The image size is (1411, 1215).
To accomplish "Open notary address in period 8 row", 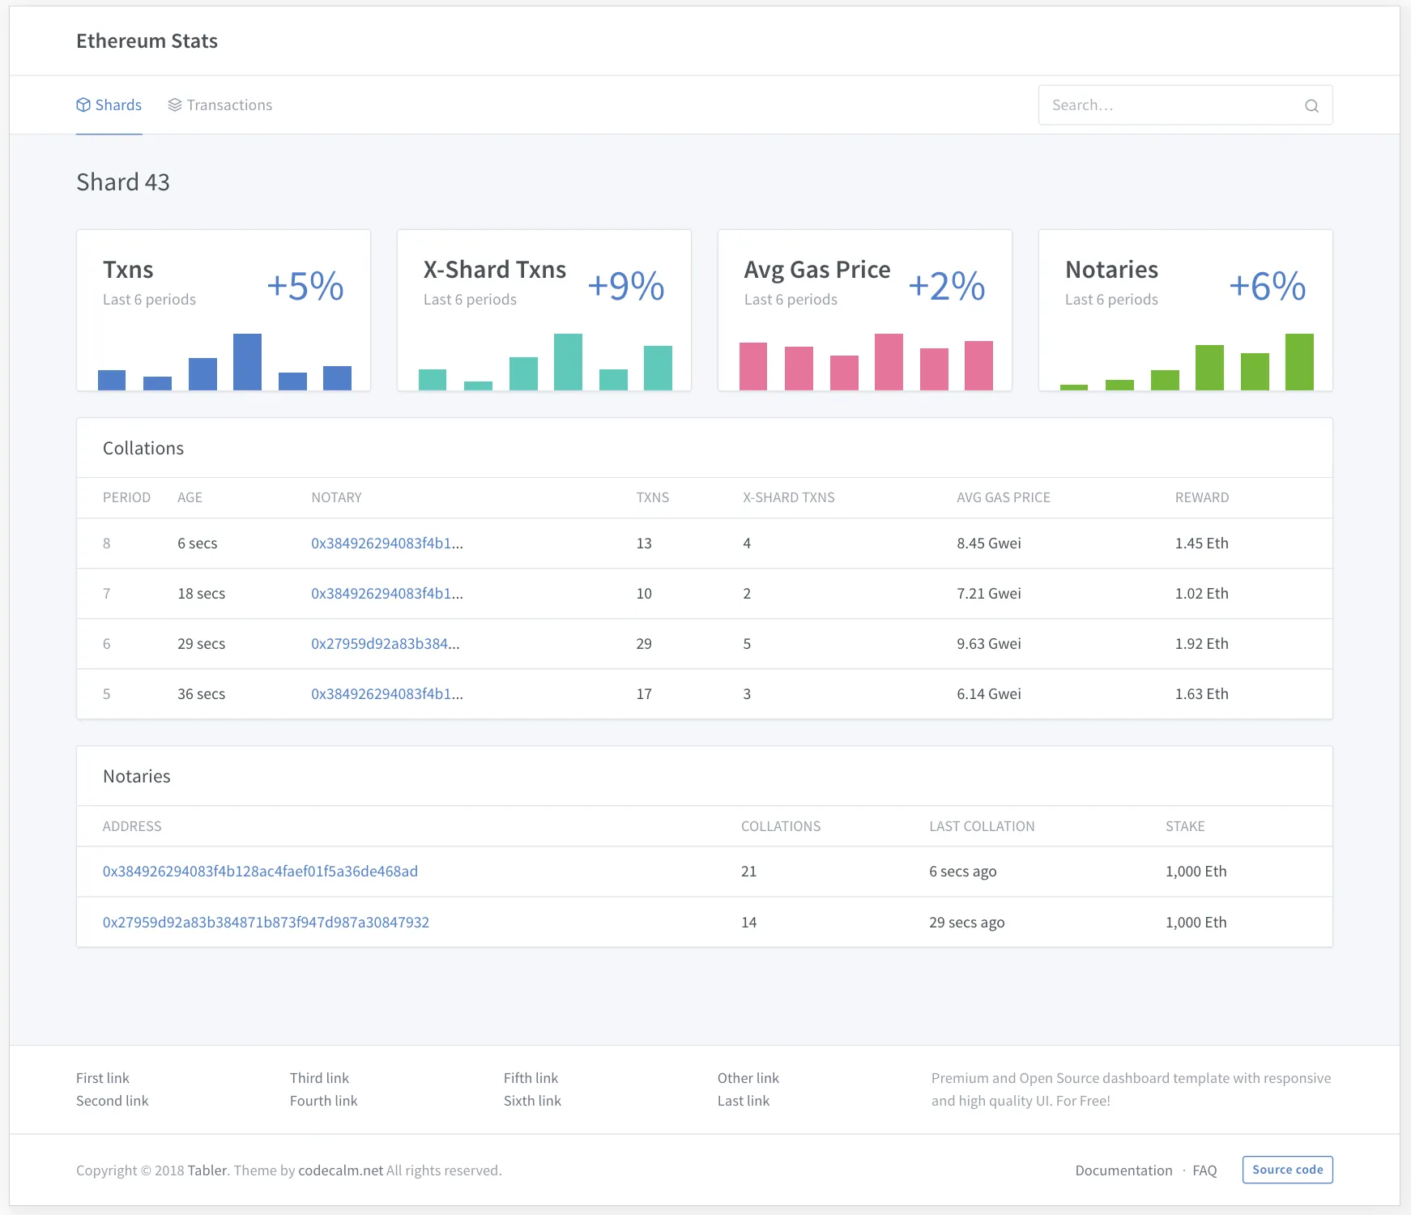I will [386, 544].
